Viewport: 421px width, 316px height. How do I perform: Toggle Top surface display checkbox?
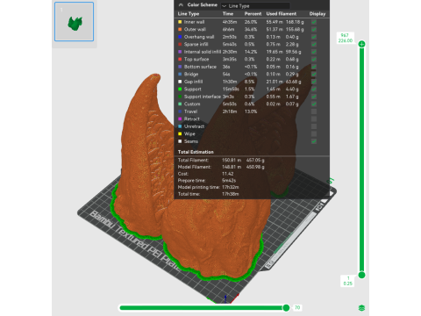point(314,59)
